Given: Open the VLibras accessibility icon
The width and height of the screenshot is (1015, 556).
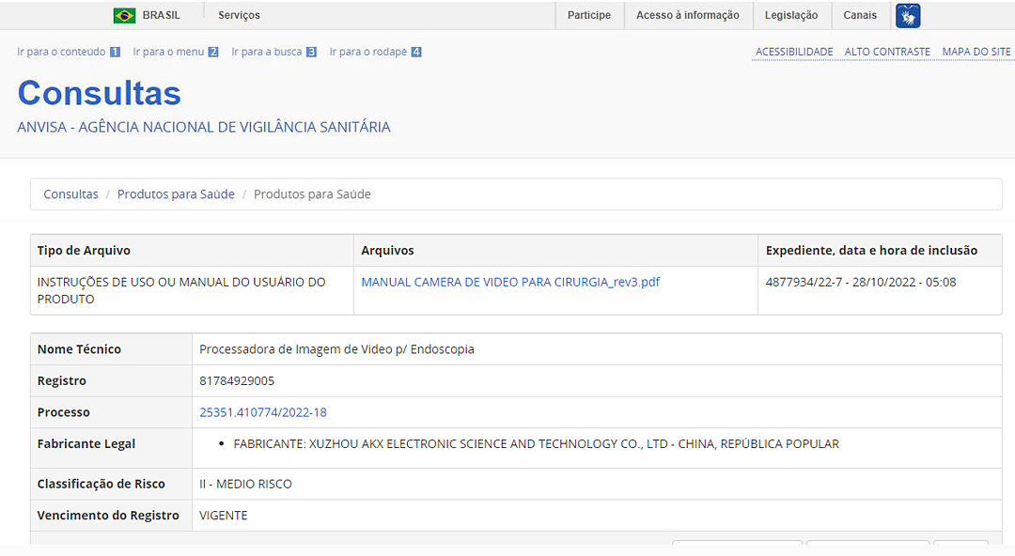Looking at the screenshot, I should (908, 16).
